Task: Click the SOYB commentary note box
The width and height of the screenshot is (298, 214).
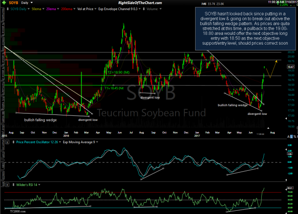Action: coord(245,28)
